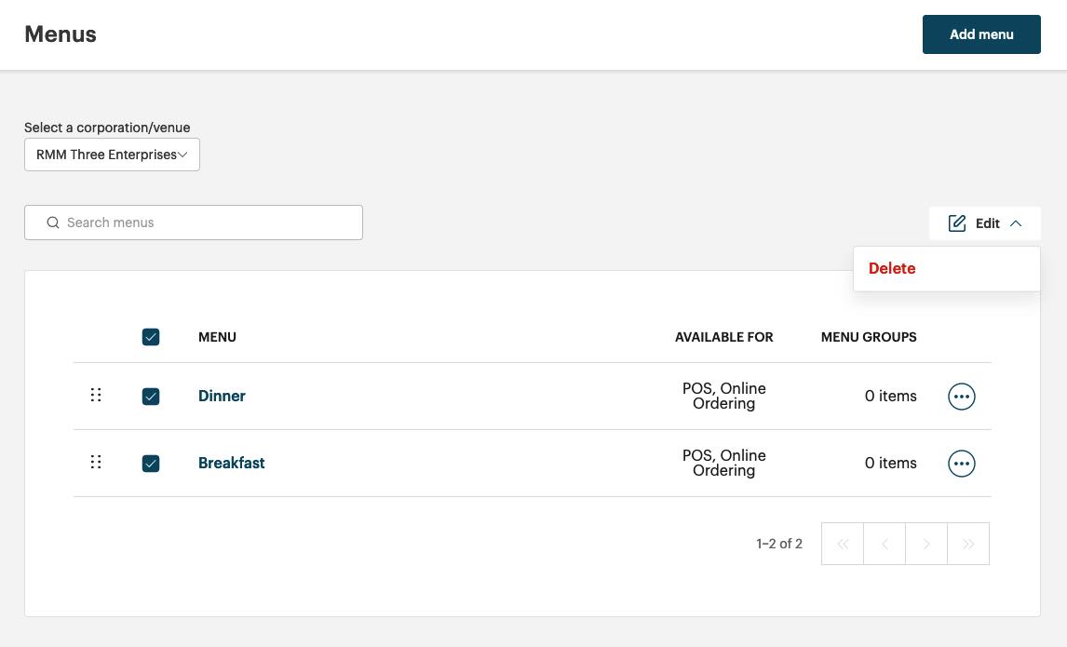The width and height of the screenshot is (1067, 647).
Task: Open the Breakfast menu link
Action: (x=231, y=463)
